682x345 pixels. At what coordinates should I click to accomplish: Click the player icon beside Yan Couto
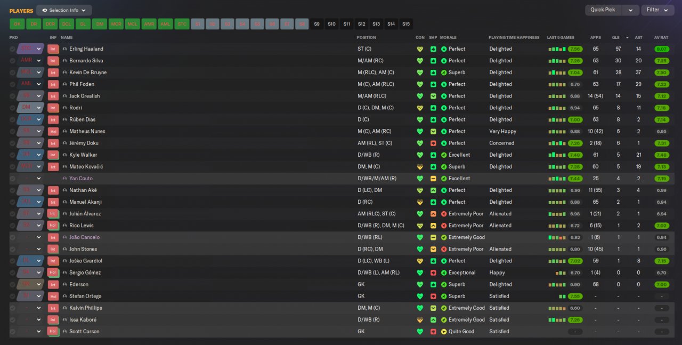[65, 179]
